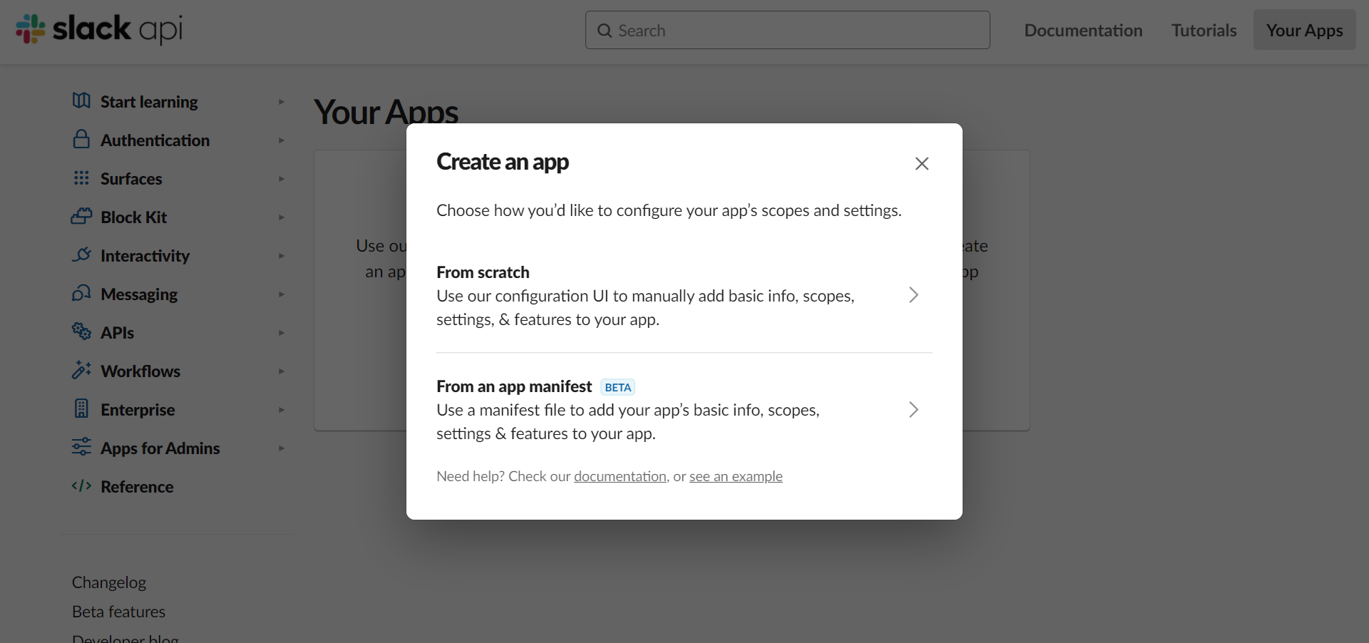This screenshot has width=1369, height=643.
Task: Expand the Workflows section arrow
Action: point(282,371)
